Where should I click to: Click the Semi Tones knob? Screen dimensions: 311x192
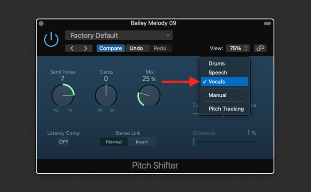[x=63, y=95]
